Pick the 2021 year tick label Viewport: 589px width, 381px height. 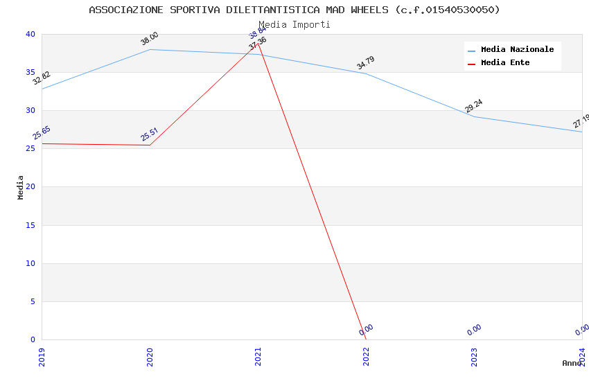[258, 357]
